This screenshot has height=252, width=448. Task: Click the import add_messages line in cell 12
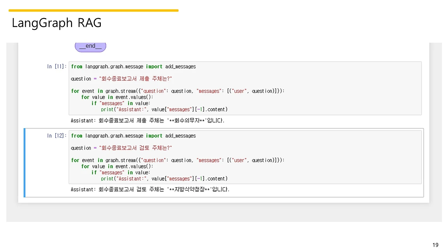click(133, 136)
